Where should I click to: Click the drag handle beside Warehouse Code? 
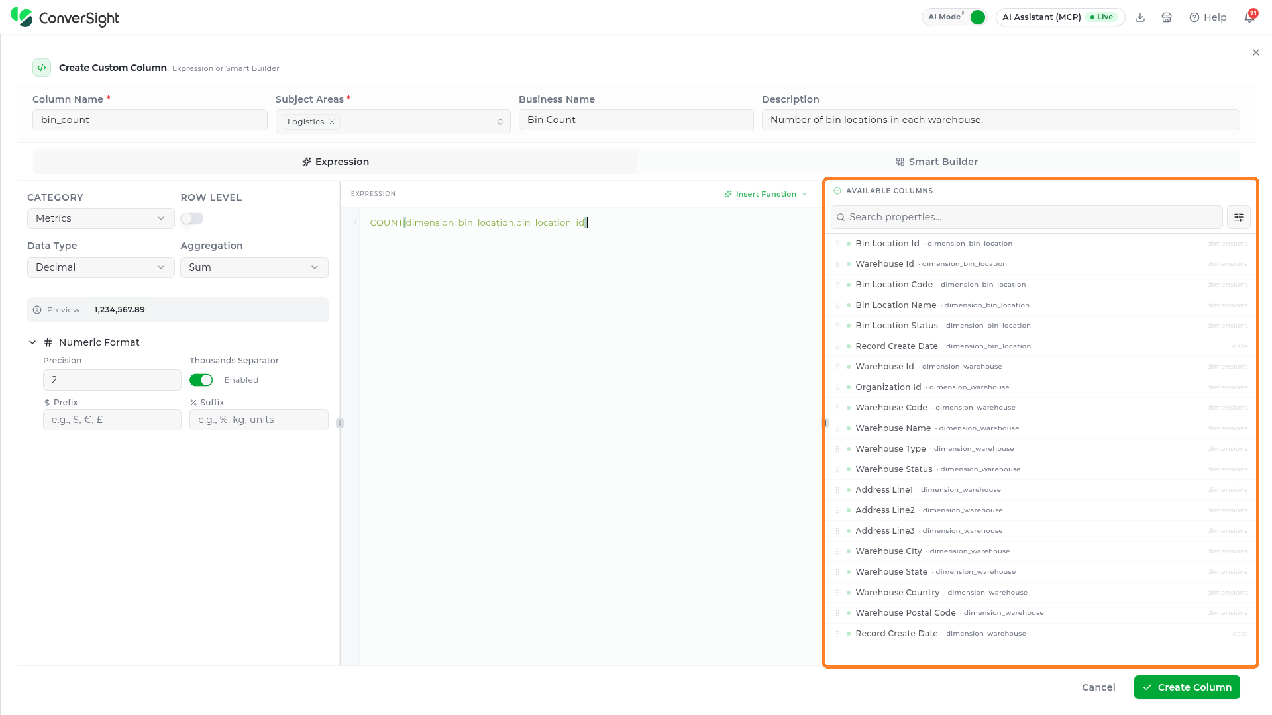point(837,408)
